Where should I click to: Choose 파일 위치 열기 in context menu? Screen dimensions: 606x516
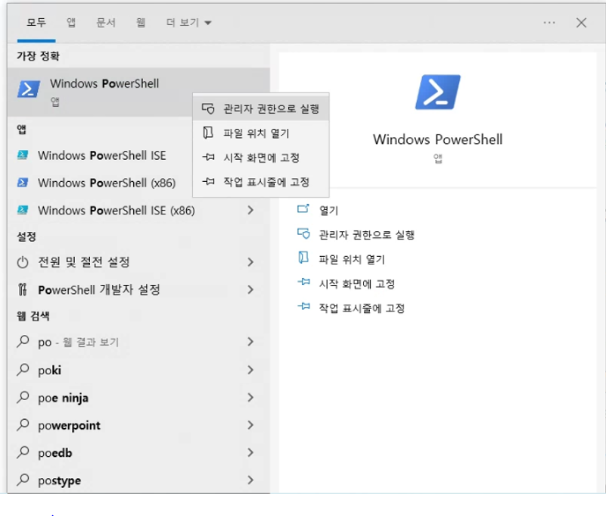261,133
